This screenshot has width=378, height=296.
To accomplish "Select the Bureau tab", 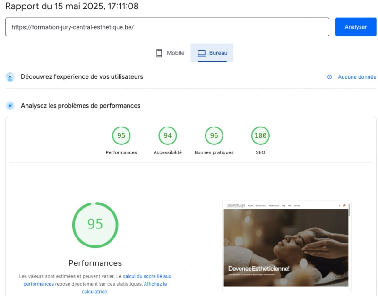I will (x=212, y=53).
